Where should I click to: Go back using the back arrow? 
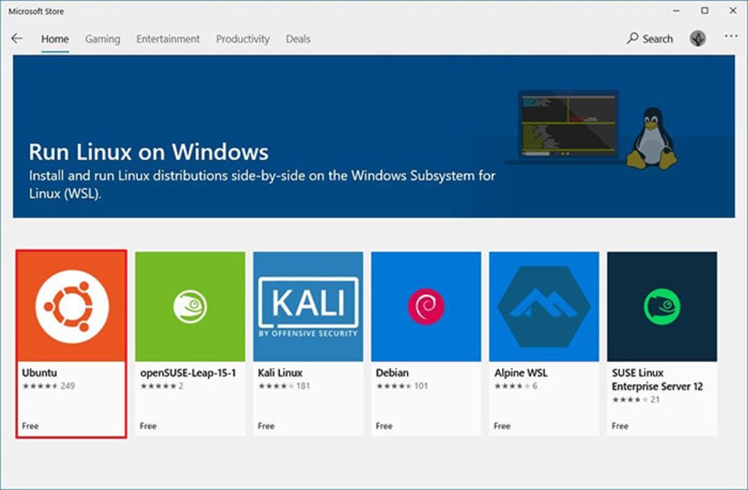(x=17, y=39)
